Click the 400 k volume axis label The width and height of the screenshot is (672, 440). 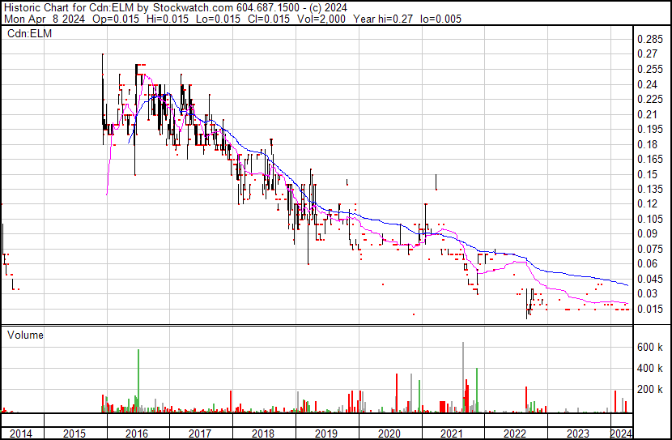pos(649,368)
